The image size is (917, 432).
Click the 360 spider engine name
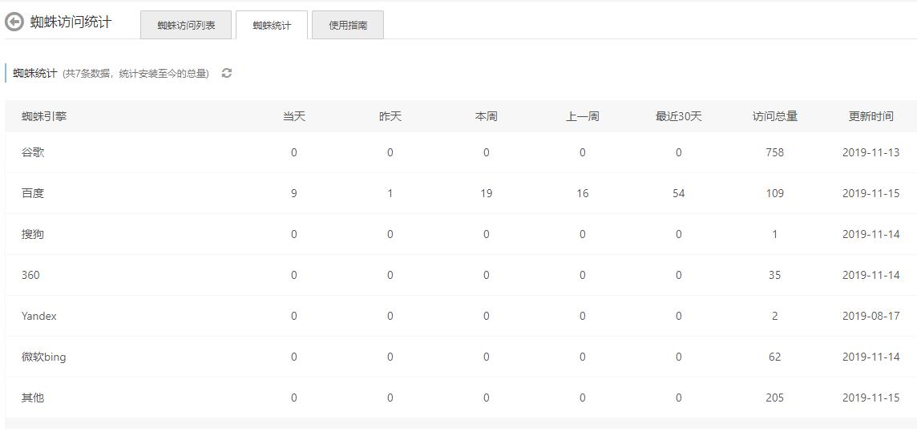click(30, 275)
